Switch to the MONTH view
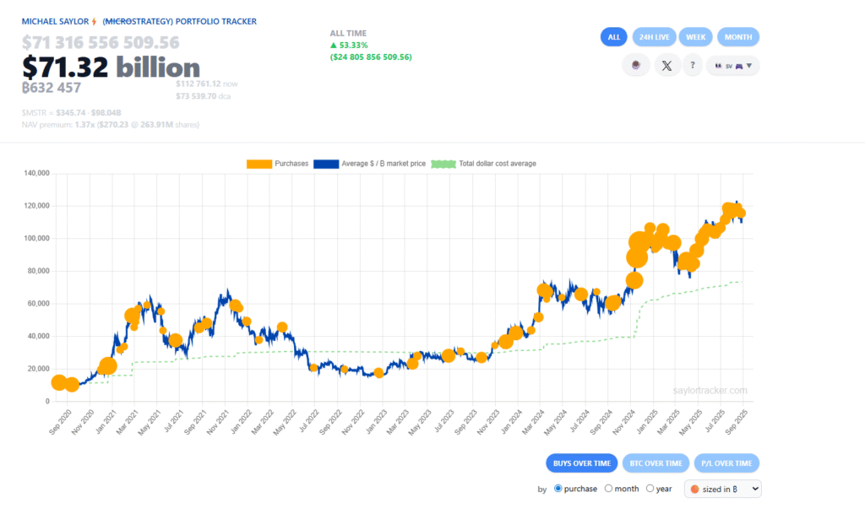Image resolution: width=865 pixels, height=514 pixels. point(737,36)
